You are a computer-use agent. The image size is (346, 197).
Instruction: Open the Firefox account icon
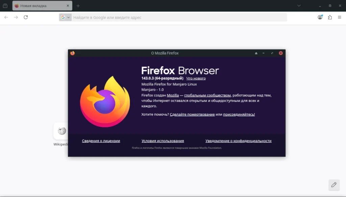coord(320,17)
